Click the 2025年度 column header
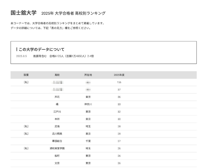 click(119, 75)
